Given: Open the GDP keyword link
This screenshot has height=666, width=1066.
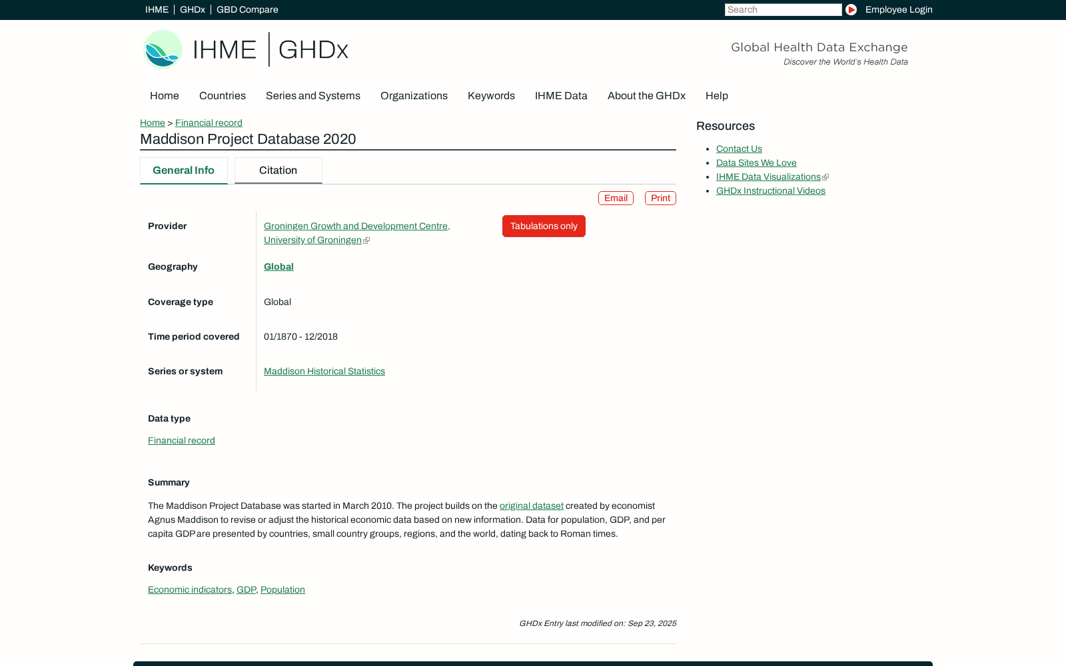Looking at the screenshot, I should click(x=246, y=589).
